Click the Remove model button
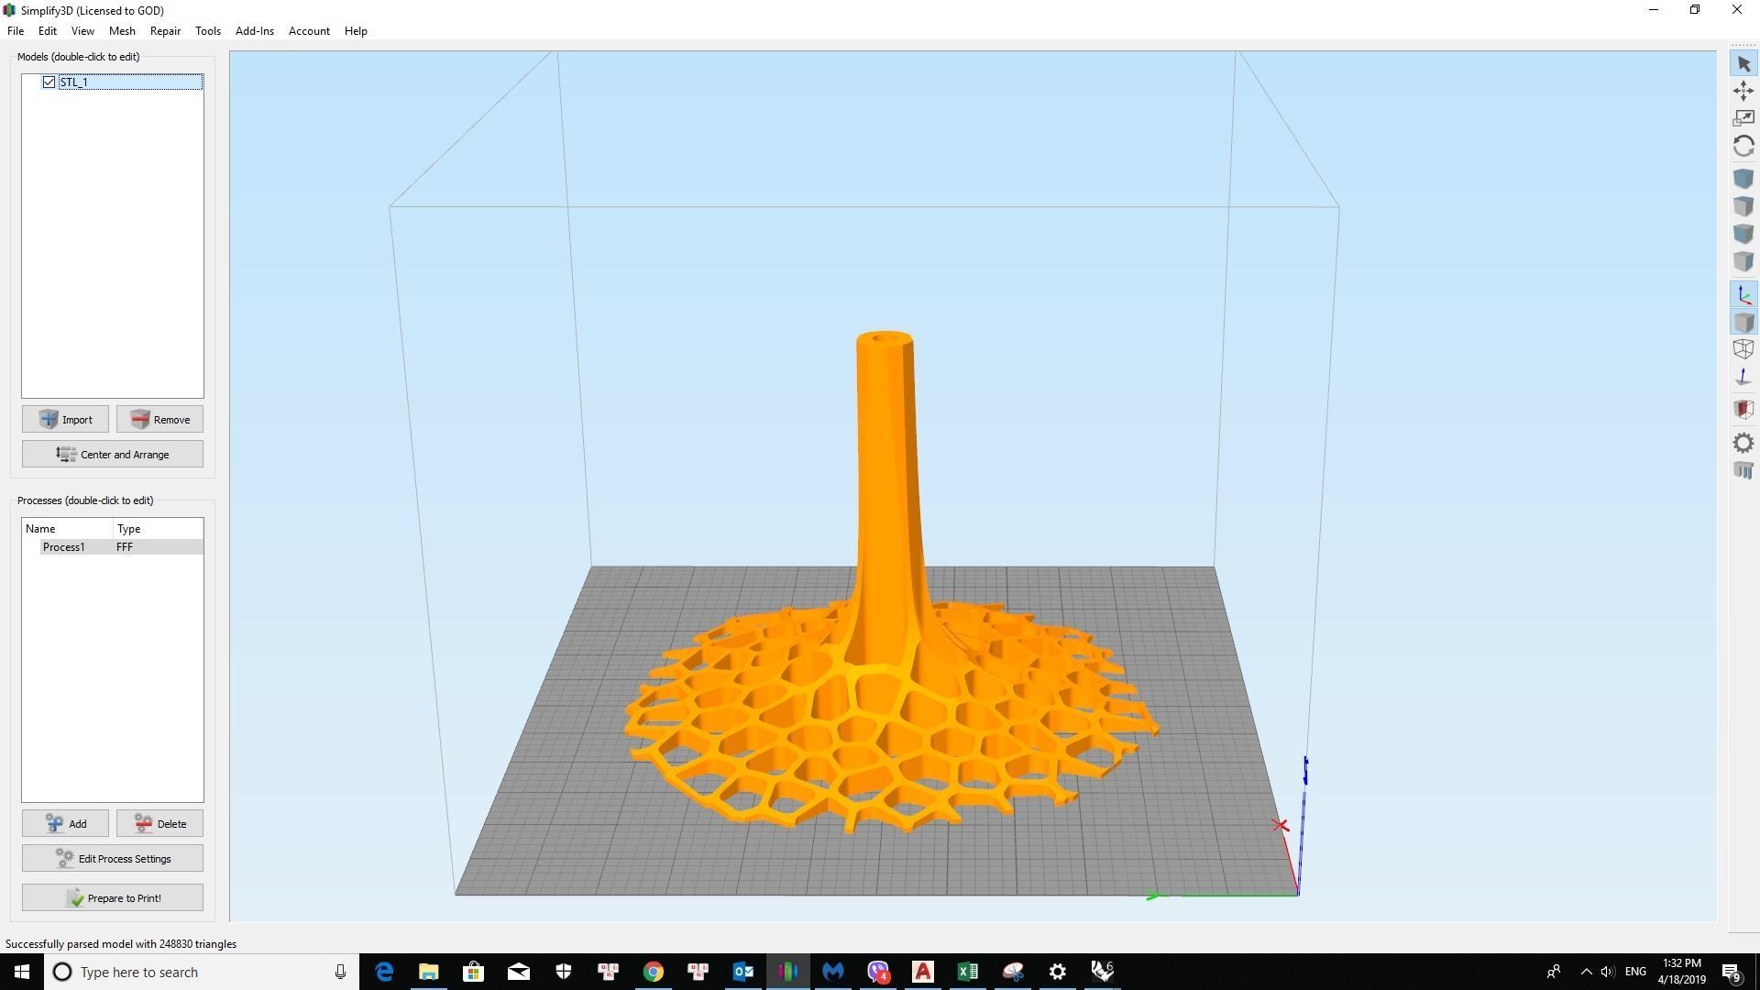 159,420
